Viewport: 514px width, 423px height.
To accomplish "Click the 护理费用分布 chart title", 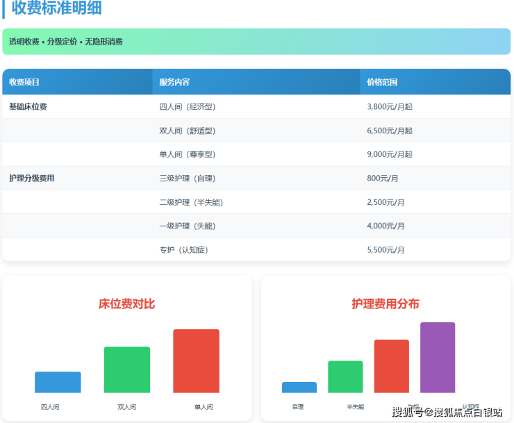I will coord(385,304).
